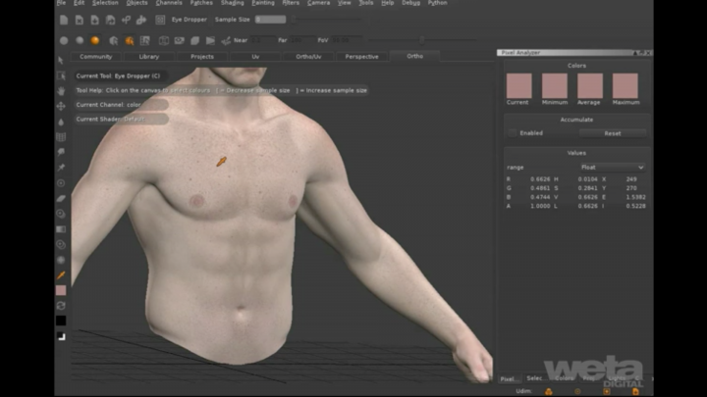The height and width of the screenshot is (397, 707).
Task: Switch to the Perspective view tab
Action: click(361, 56)
